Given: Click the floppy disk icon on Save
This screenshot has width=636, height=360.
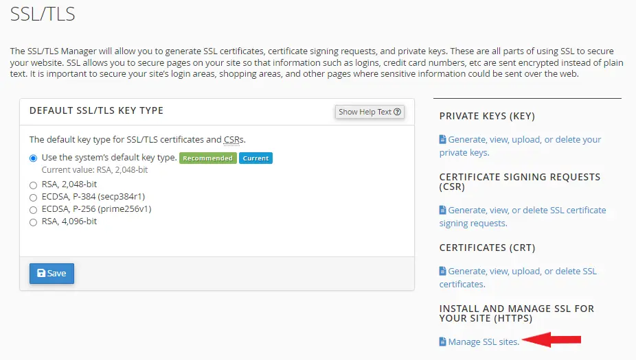Looking at the screenshot, I should click(41, 273).
